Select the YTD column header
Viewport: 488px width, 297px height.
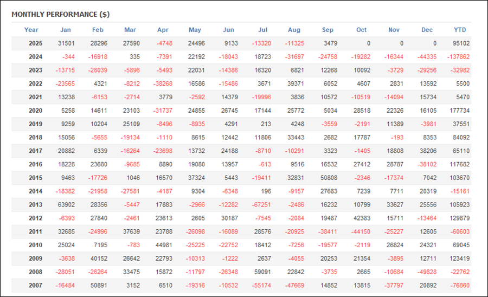tap(460, 30)
